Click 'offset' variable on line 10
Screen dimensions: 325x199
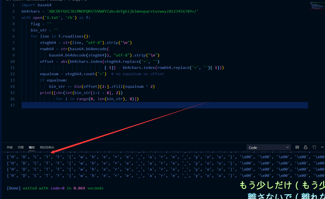point(47,61)
